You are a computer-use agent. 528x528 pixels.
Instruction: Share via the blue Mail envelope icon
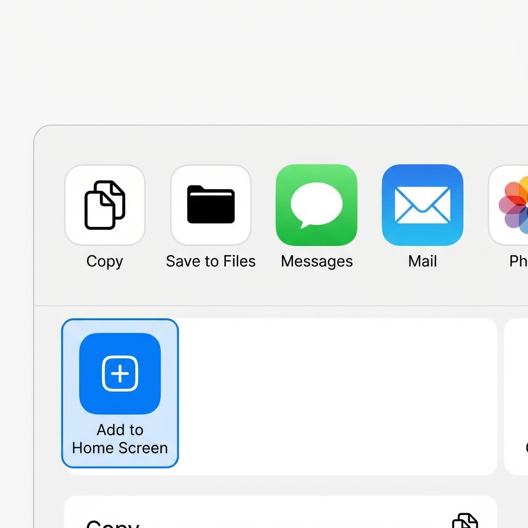coord(422,205)
